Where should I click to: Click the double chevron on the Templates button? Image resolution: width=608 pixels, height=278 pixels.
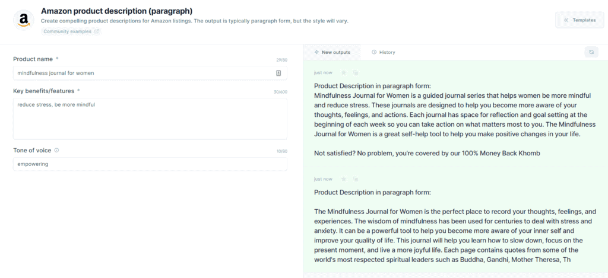566,20
